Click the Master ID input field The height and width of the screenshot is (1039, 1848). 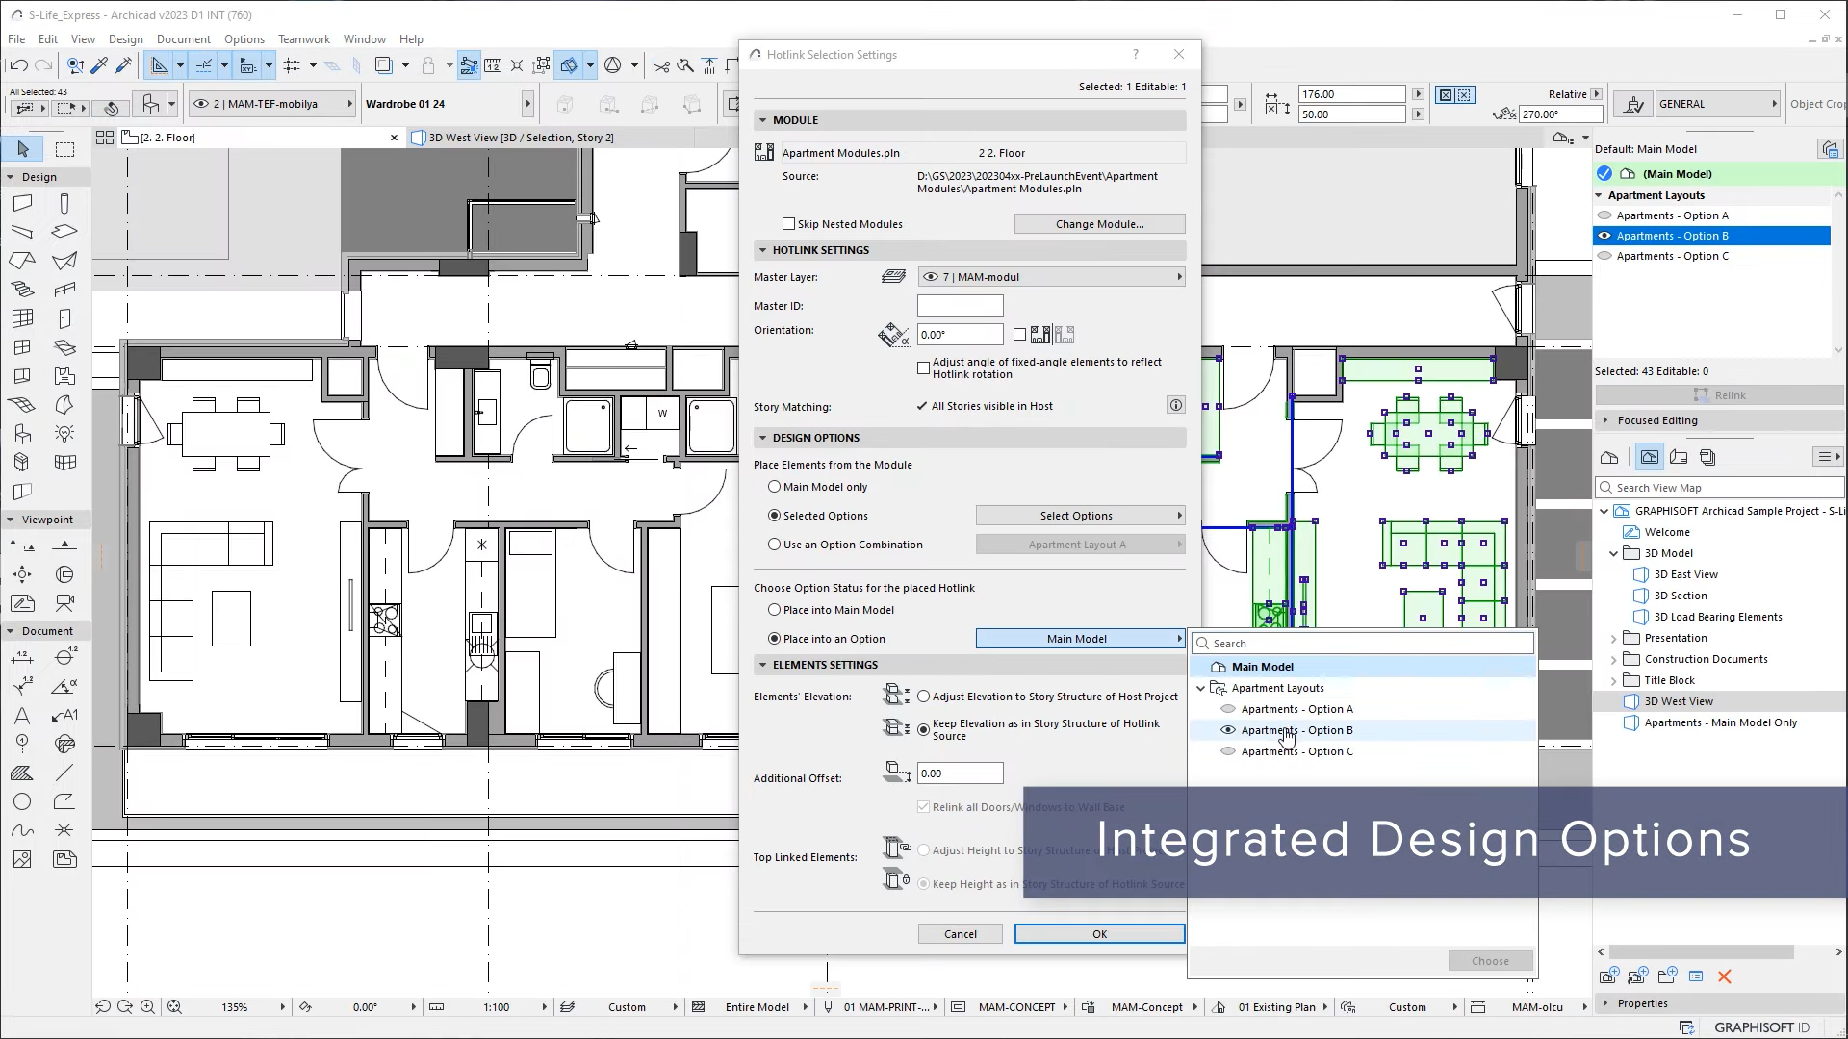coord(961,306)
